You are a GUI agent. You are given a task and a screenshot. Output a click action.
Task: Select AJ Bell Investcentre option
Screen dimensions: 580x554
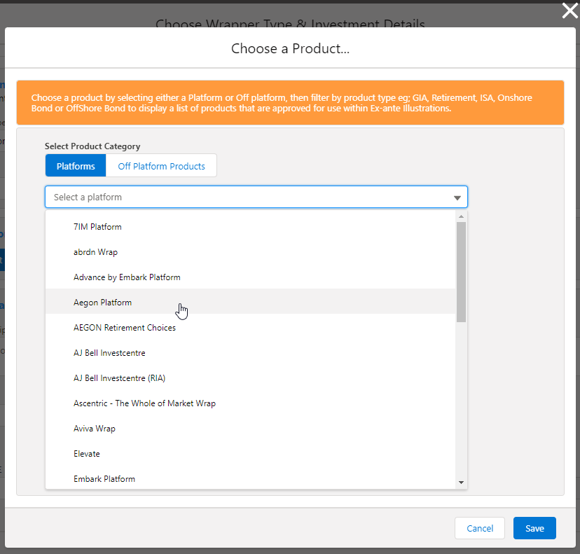109,353
